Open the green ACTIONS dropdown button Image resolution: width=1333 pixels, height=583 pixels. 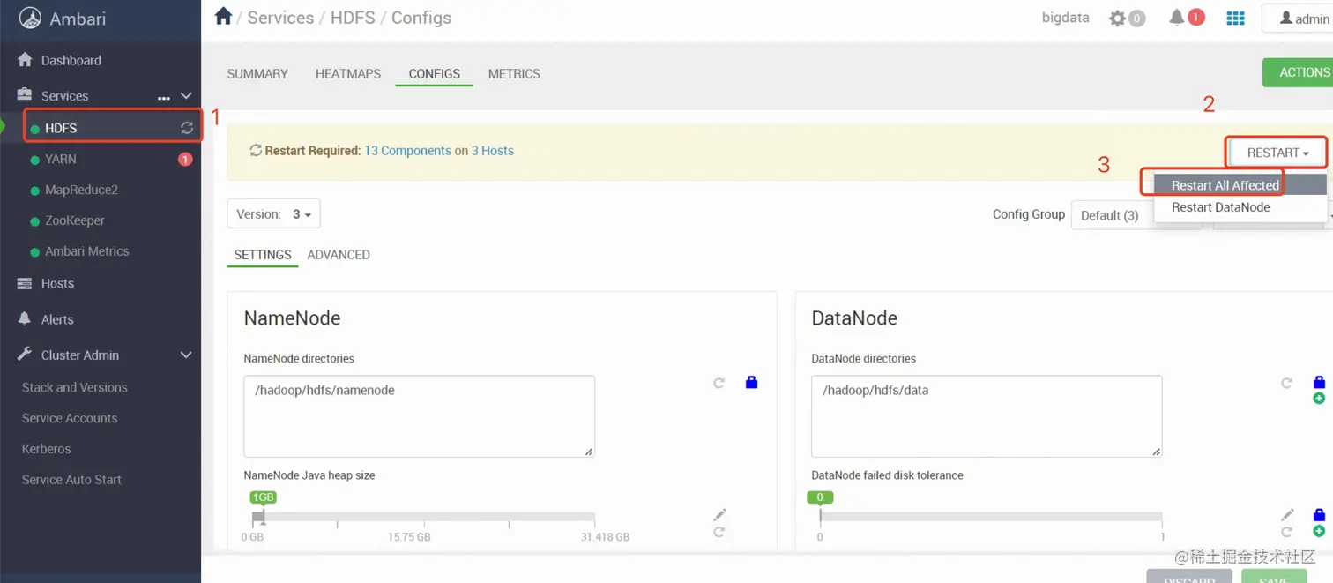click(1299, 72)
